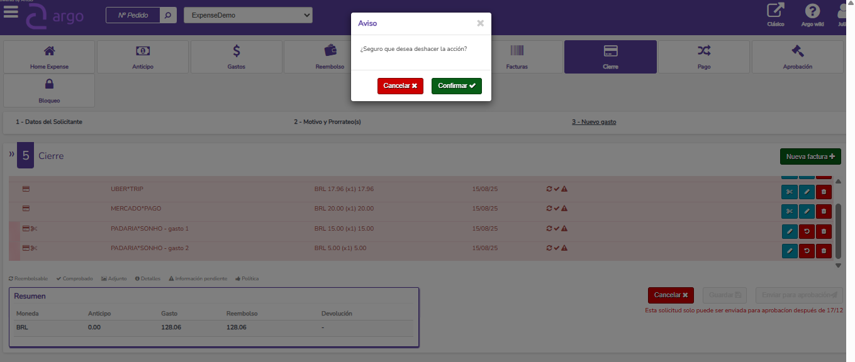The height and width of the screenshot is (362, 855).
Task: Open the Aprobación tab
Action: pos(797,57)
